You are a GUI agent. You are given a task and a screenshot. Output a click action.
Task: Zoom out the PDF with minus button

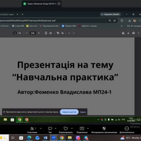click(x=26, y=33)
